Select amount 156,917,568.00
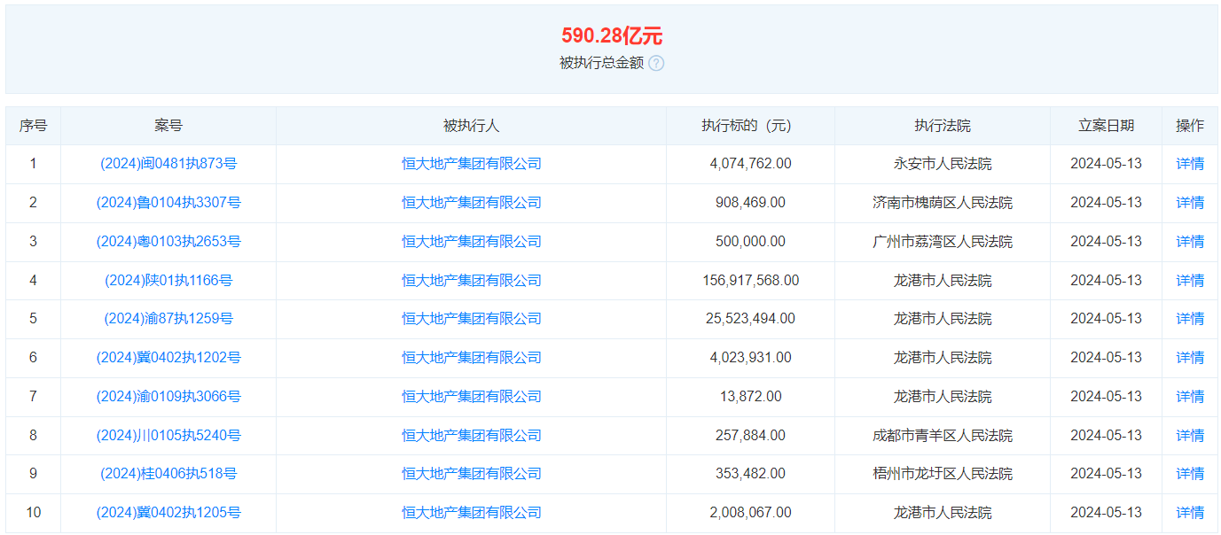The image size is (1221, 535). [x=750, y=281]
